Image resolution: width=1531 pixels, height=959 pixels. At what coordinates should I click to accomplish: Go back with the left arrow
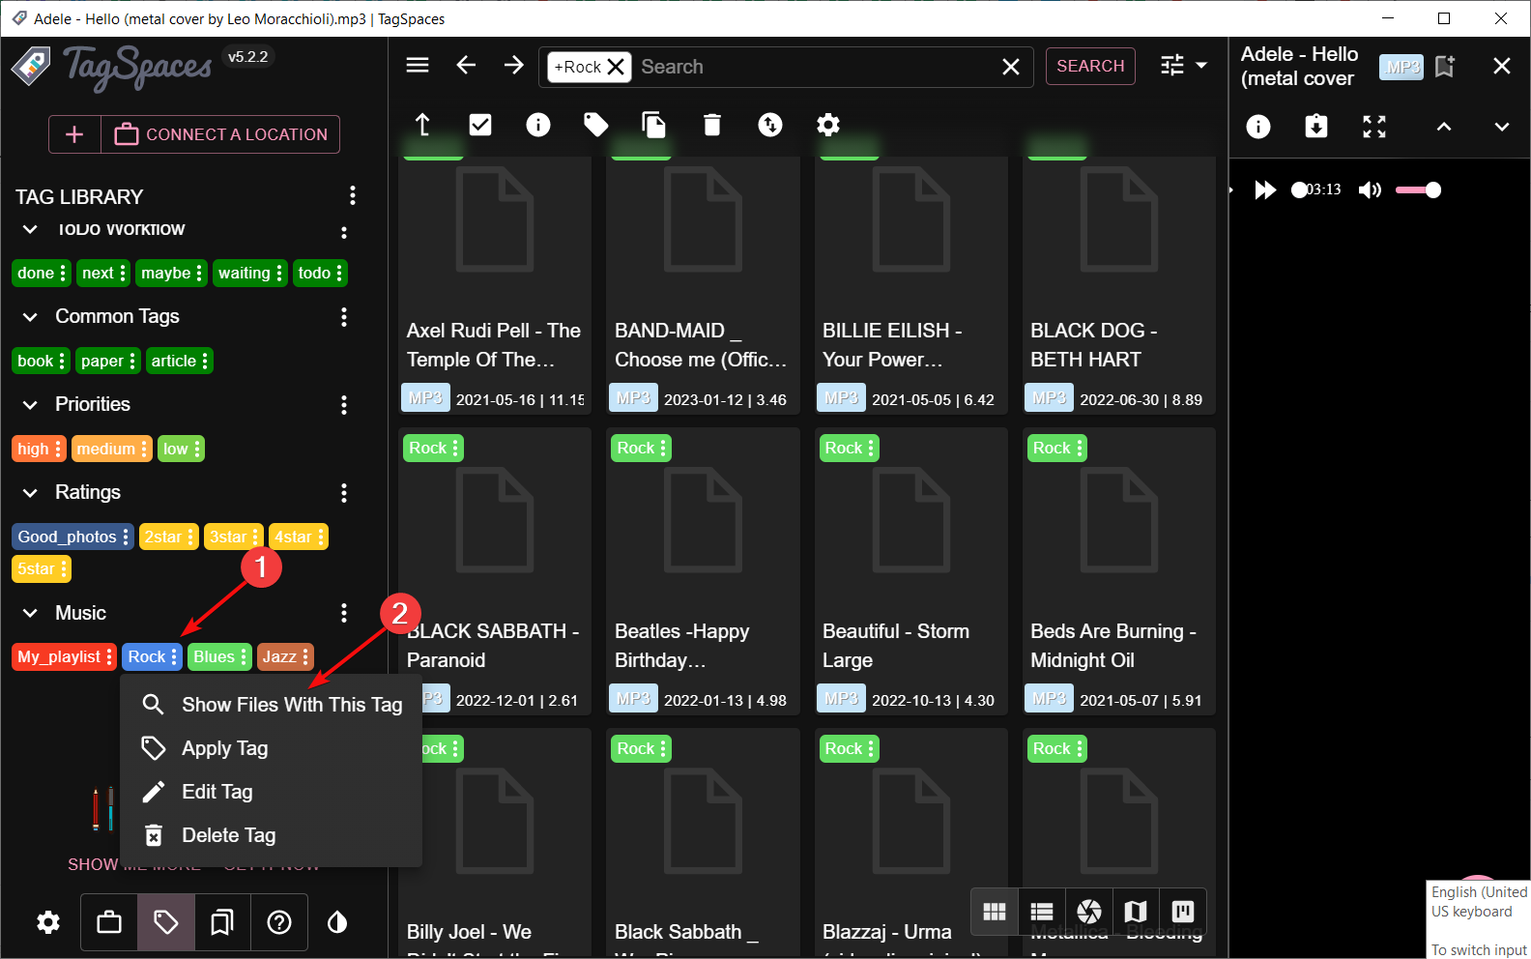[x=466, y=66]
